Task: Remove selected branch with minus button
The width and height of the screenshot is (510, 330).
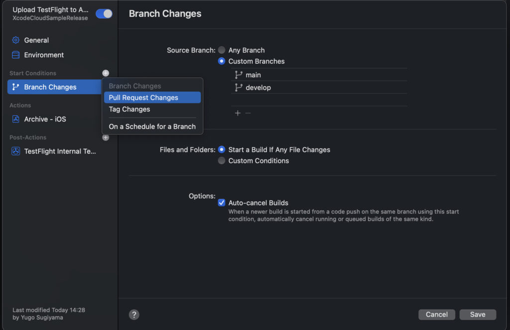Action: pos(248,113)
